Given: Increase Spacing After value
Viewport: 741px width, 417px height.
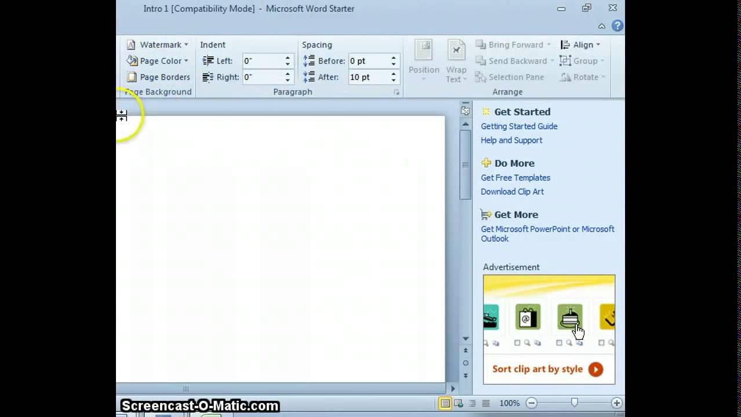Looking at the screenshot, I should coord(394,74).
